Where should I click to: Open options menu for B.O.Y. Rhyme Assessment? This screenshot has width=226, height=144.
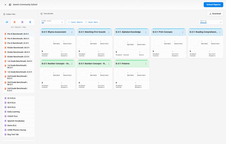tap(72, 32)
